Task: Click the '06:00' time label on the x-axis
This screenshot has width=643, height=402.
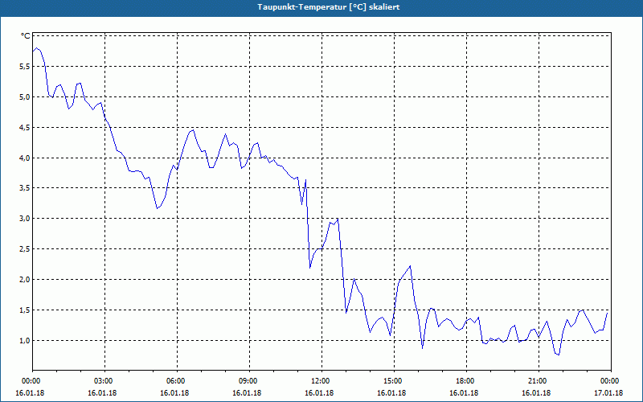Action: [x=177, y=381]
